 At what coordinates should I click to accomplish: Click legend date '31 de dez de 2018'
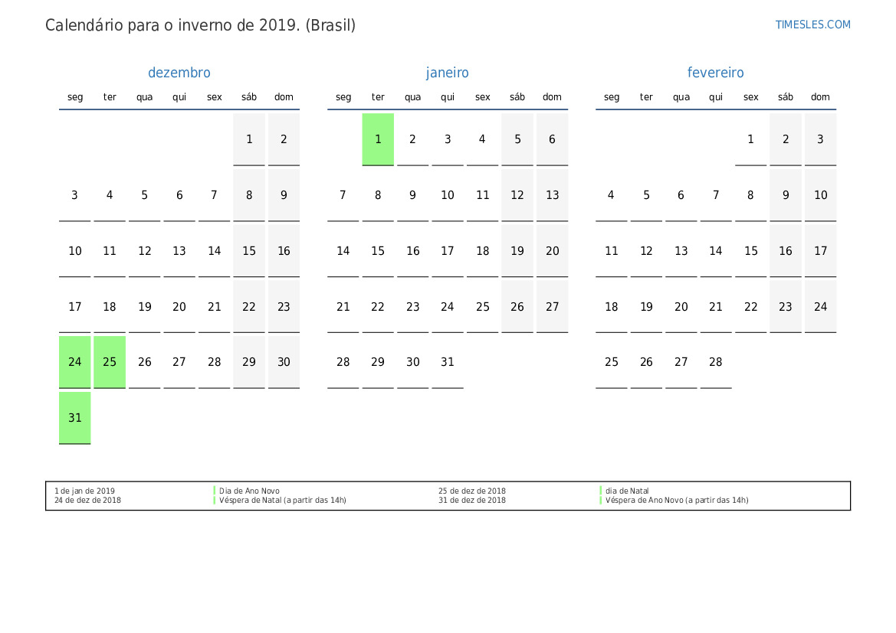point(472,500)
